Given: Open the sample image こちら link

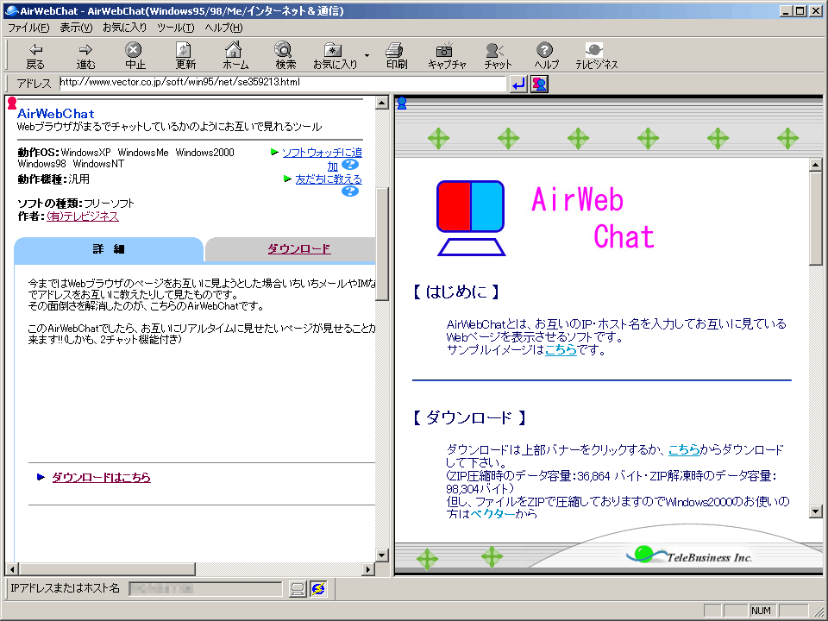Looking at the screenshot, I should (561, 349).
